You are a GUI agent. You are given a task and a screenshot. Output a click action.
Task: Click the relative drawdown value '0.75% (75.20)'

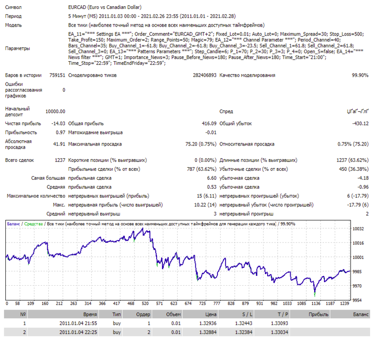(x=353, y=144)
